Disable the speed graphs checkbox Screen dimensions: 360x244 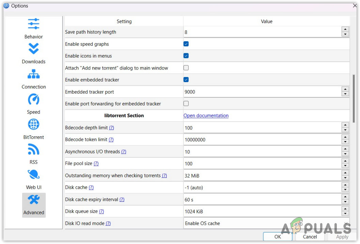pyautogui.click(x=186, y=44)
